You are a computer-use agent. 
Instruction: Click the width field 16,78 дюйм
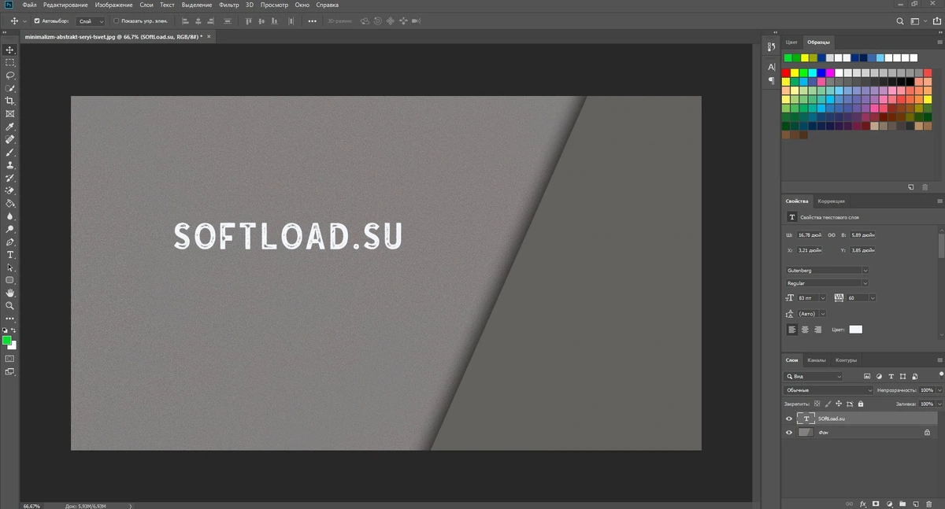[810, 234]
